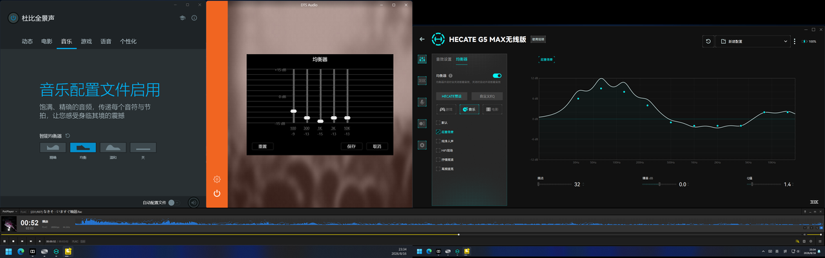Switch to Dolby 动态 tab
Image resolution: width=825 pixels, height=258 pixels.
[27, 41]
